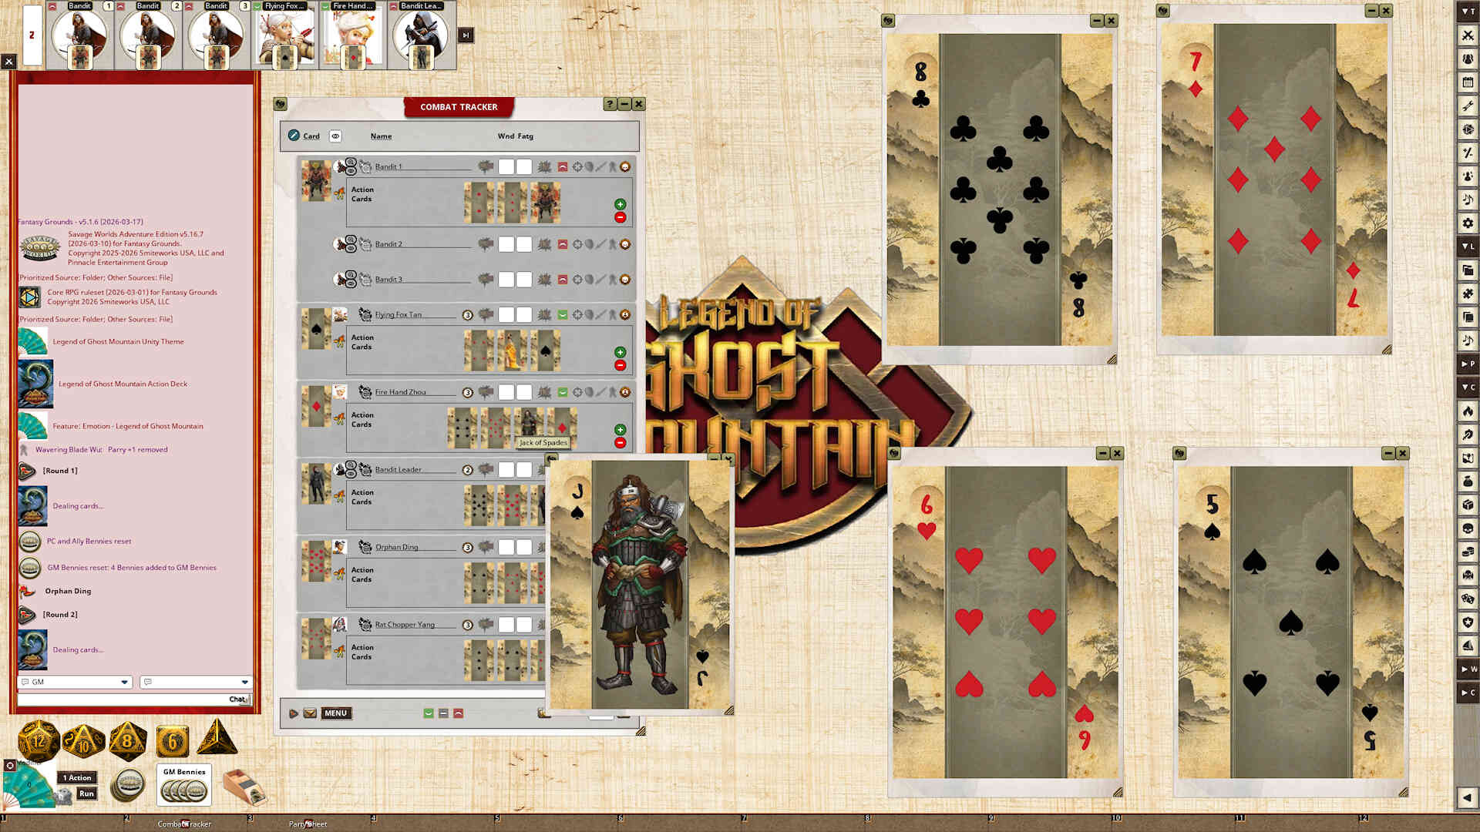Click the Combat Tracker help icon
Image resolution: width=1480 pixels, height=832 pixels.
pos(610,104)
